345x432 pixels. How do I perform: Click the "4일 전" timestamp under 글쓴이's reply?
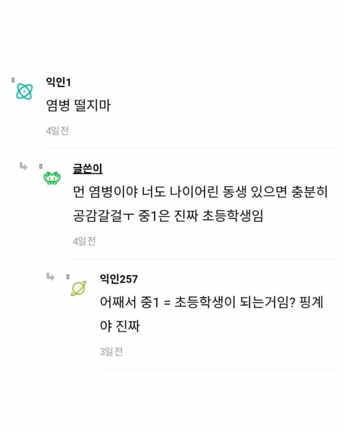84,241
